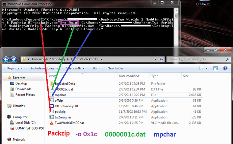Select Downloads in the Favorites sidebar
233x144 pixels.
(x=23, y=89)
